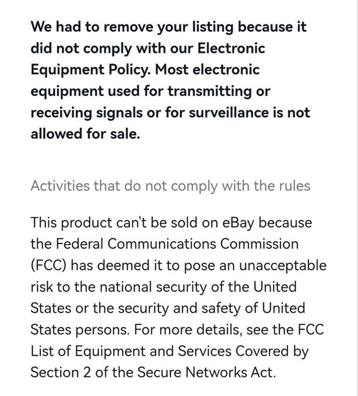Click 'Secure Networks Act' text
Viewport: 358px width, 396px height.
click(205, 373)
